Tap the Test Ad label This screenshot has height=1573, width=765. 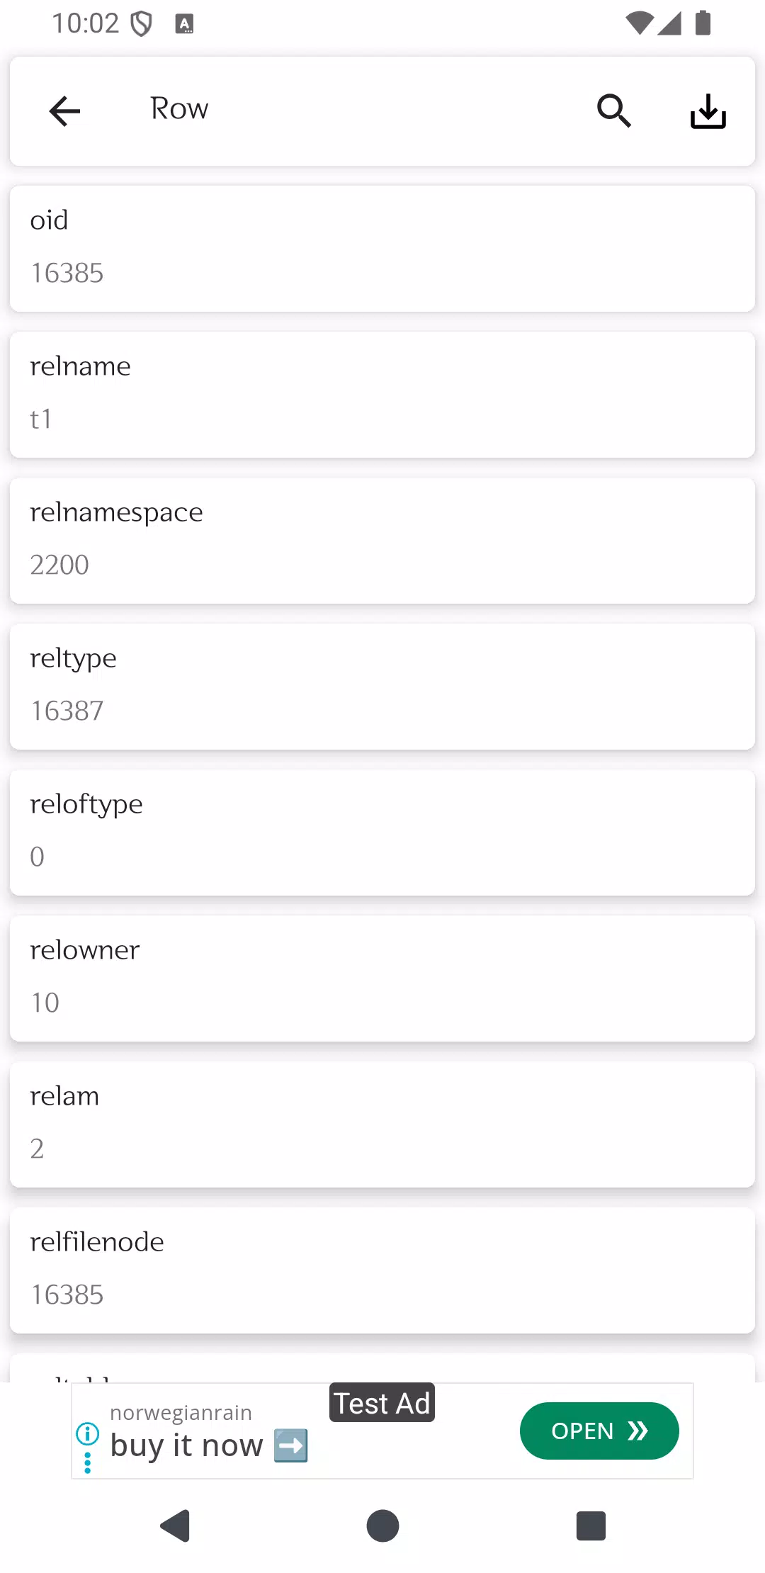point(382,1403)
